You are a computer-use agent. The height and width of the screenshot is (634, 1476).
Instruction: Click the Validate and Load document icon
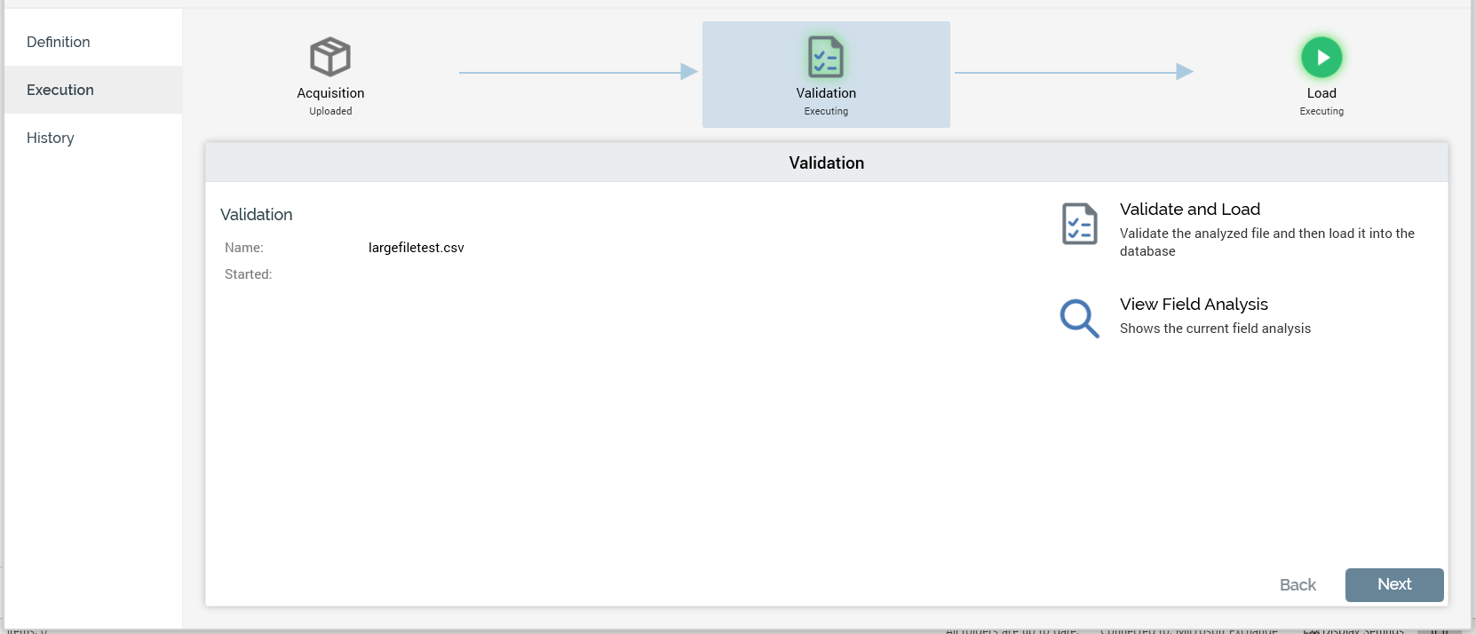pyautogui.click(x=1079, y=224)
